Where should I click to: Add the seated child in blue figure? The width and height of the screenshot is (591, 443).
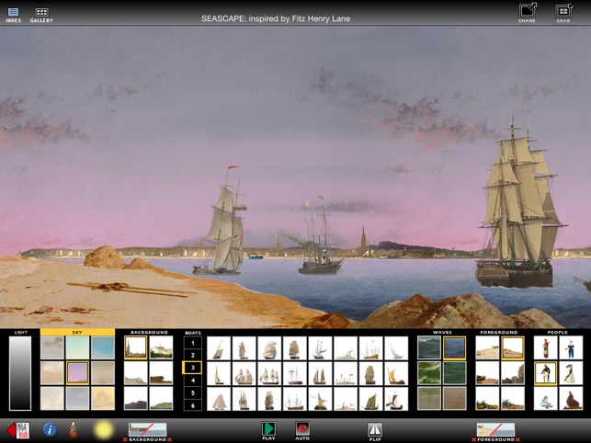[545, 399]
